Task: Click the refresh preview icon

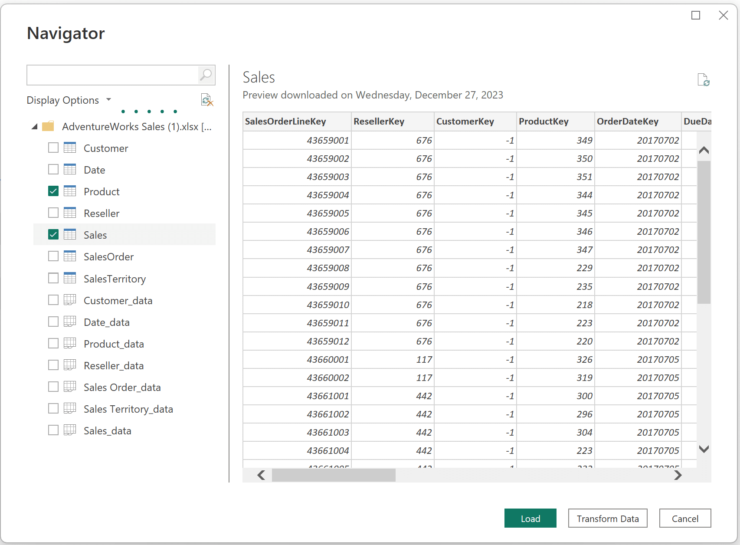Action: [703, 80]
